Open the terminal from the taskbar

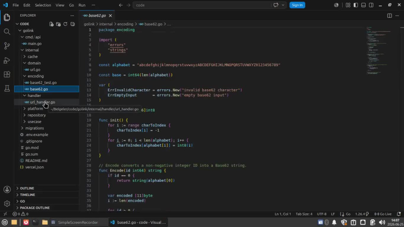(x=35, y=223)
